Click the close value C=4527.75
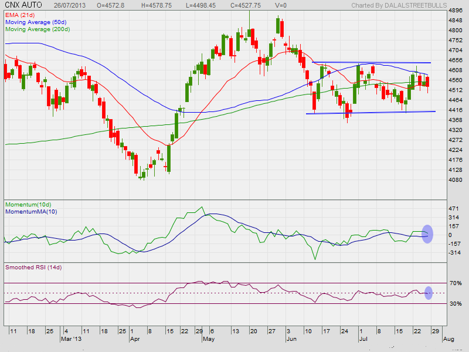This screenshot has height=352, width=469. click(246, 5)
